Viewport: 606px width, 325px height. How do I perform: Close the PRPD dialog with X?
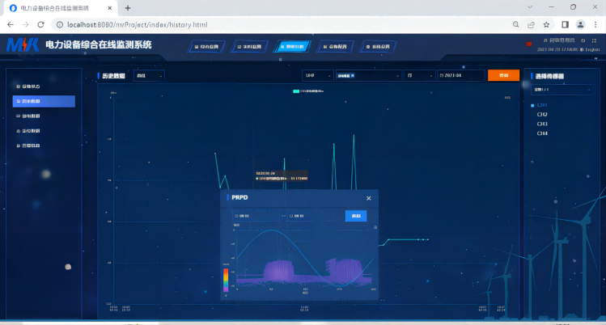pyautogui.click(x=368, y=197)
